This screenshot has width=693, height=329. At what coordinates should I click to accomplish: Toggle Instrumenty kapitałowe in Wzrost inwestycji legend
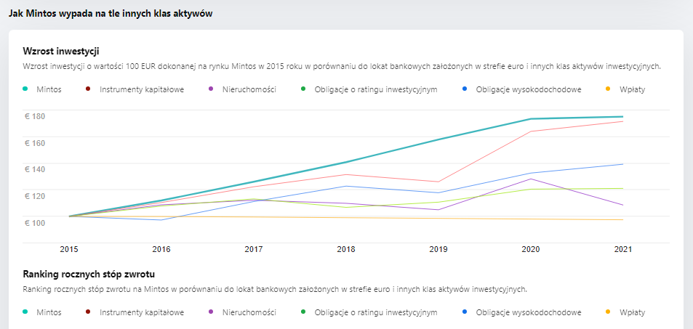point(135,89)
